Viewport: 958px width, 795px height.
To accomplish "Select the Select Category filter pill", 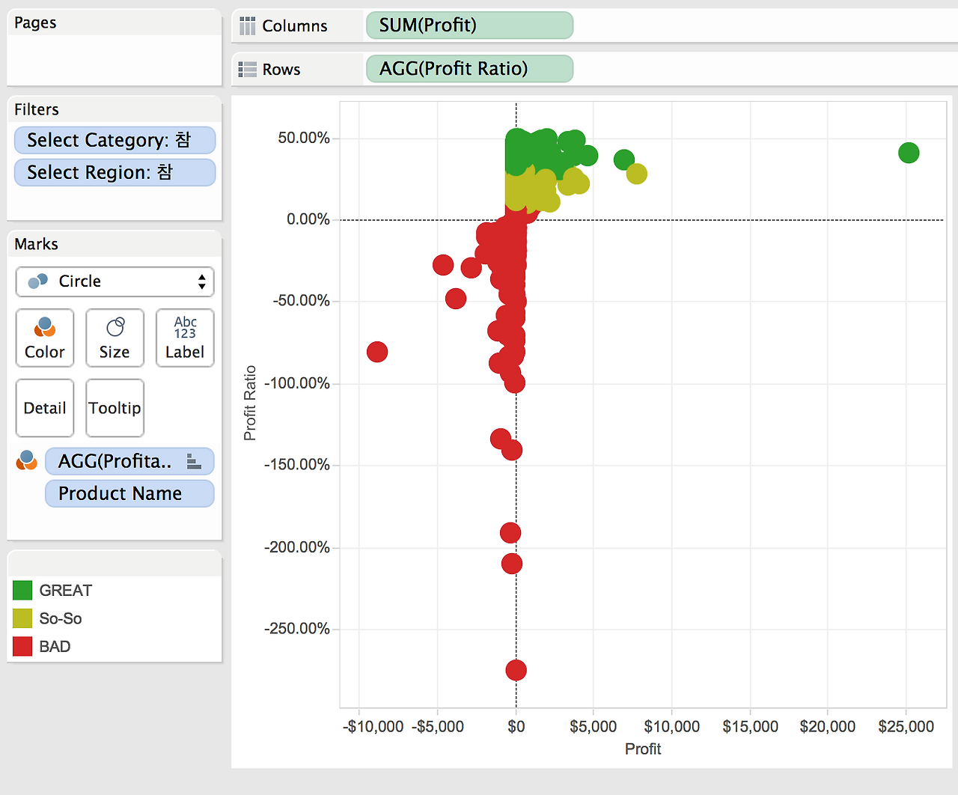I will click(115, 140).
